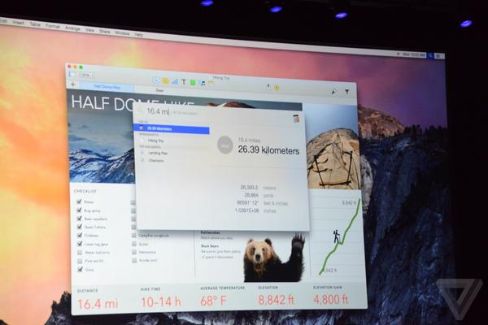The image size is (488, 325).
Task: Check the Harmonica checkbox
Action: pos(134,252)
